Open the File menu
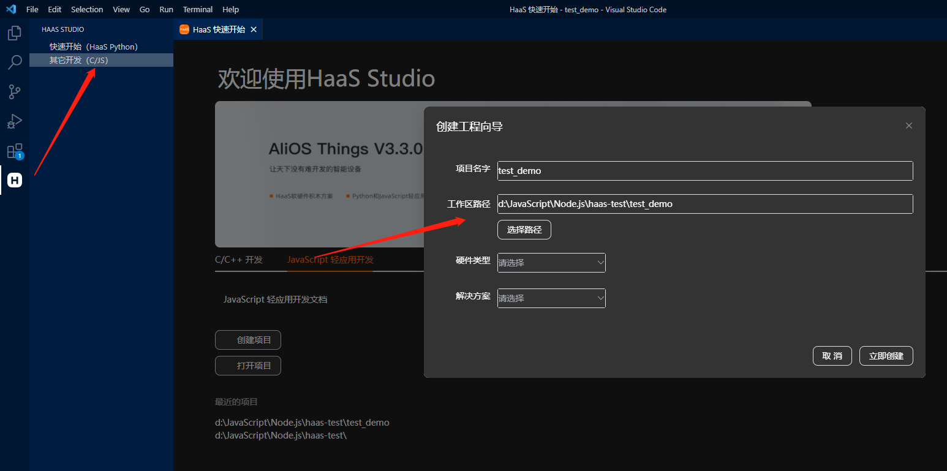The image size is (947, 471). tap(32, 9)
